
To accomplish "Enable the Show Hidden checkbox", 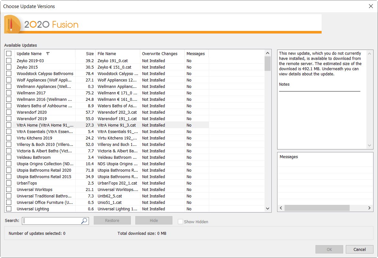I will [x=180, y=222].
